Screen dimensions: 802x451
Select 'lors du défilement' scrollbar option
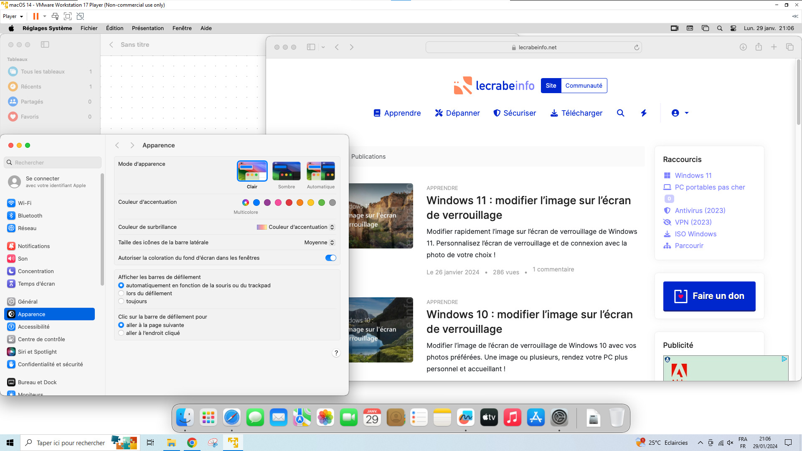pyautogui.click(x=121, y=294)
